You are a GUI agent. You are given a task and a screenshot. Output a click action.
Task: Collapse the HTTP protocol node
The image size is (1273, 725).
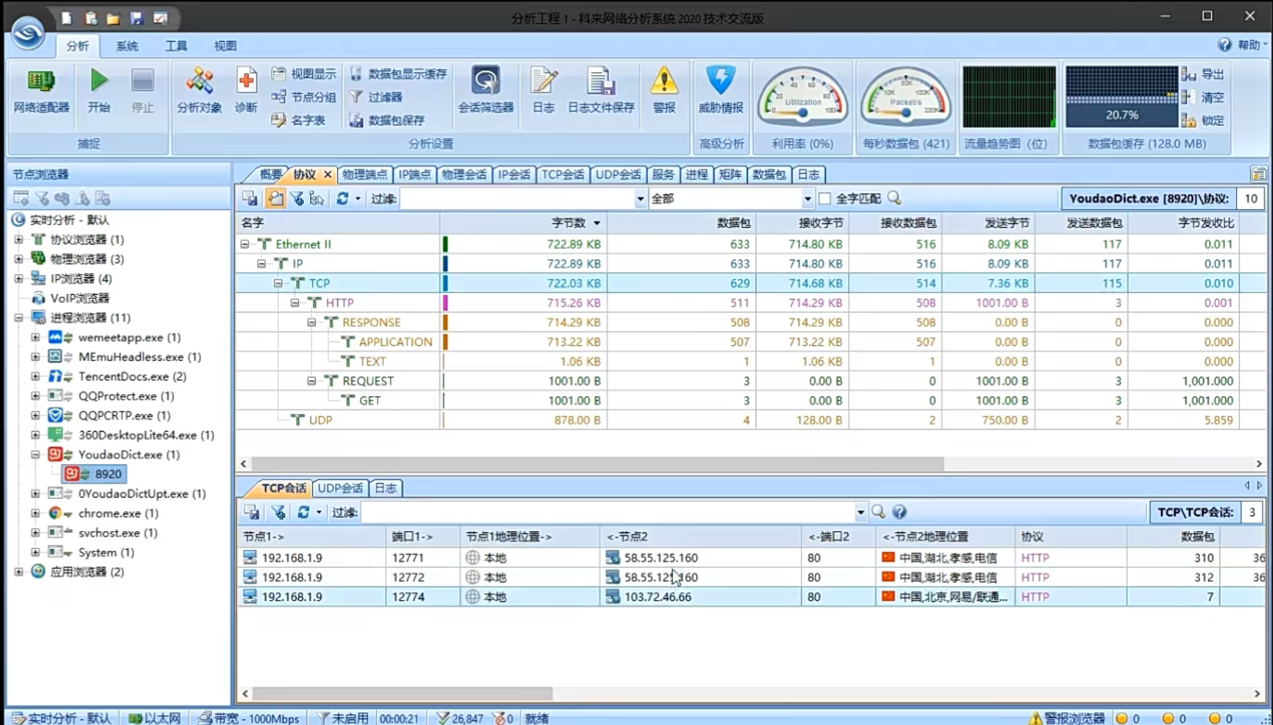pos(295,302)
